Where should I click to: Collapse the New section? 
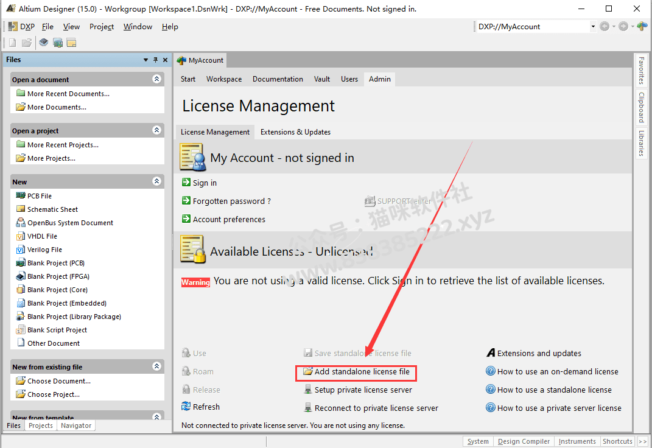(157, 181)
